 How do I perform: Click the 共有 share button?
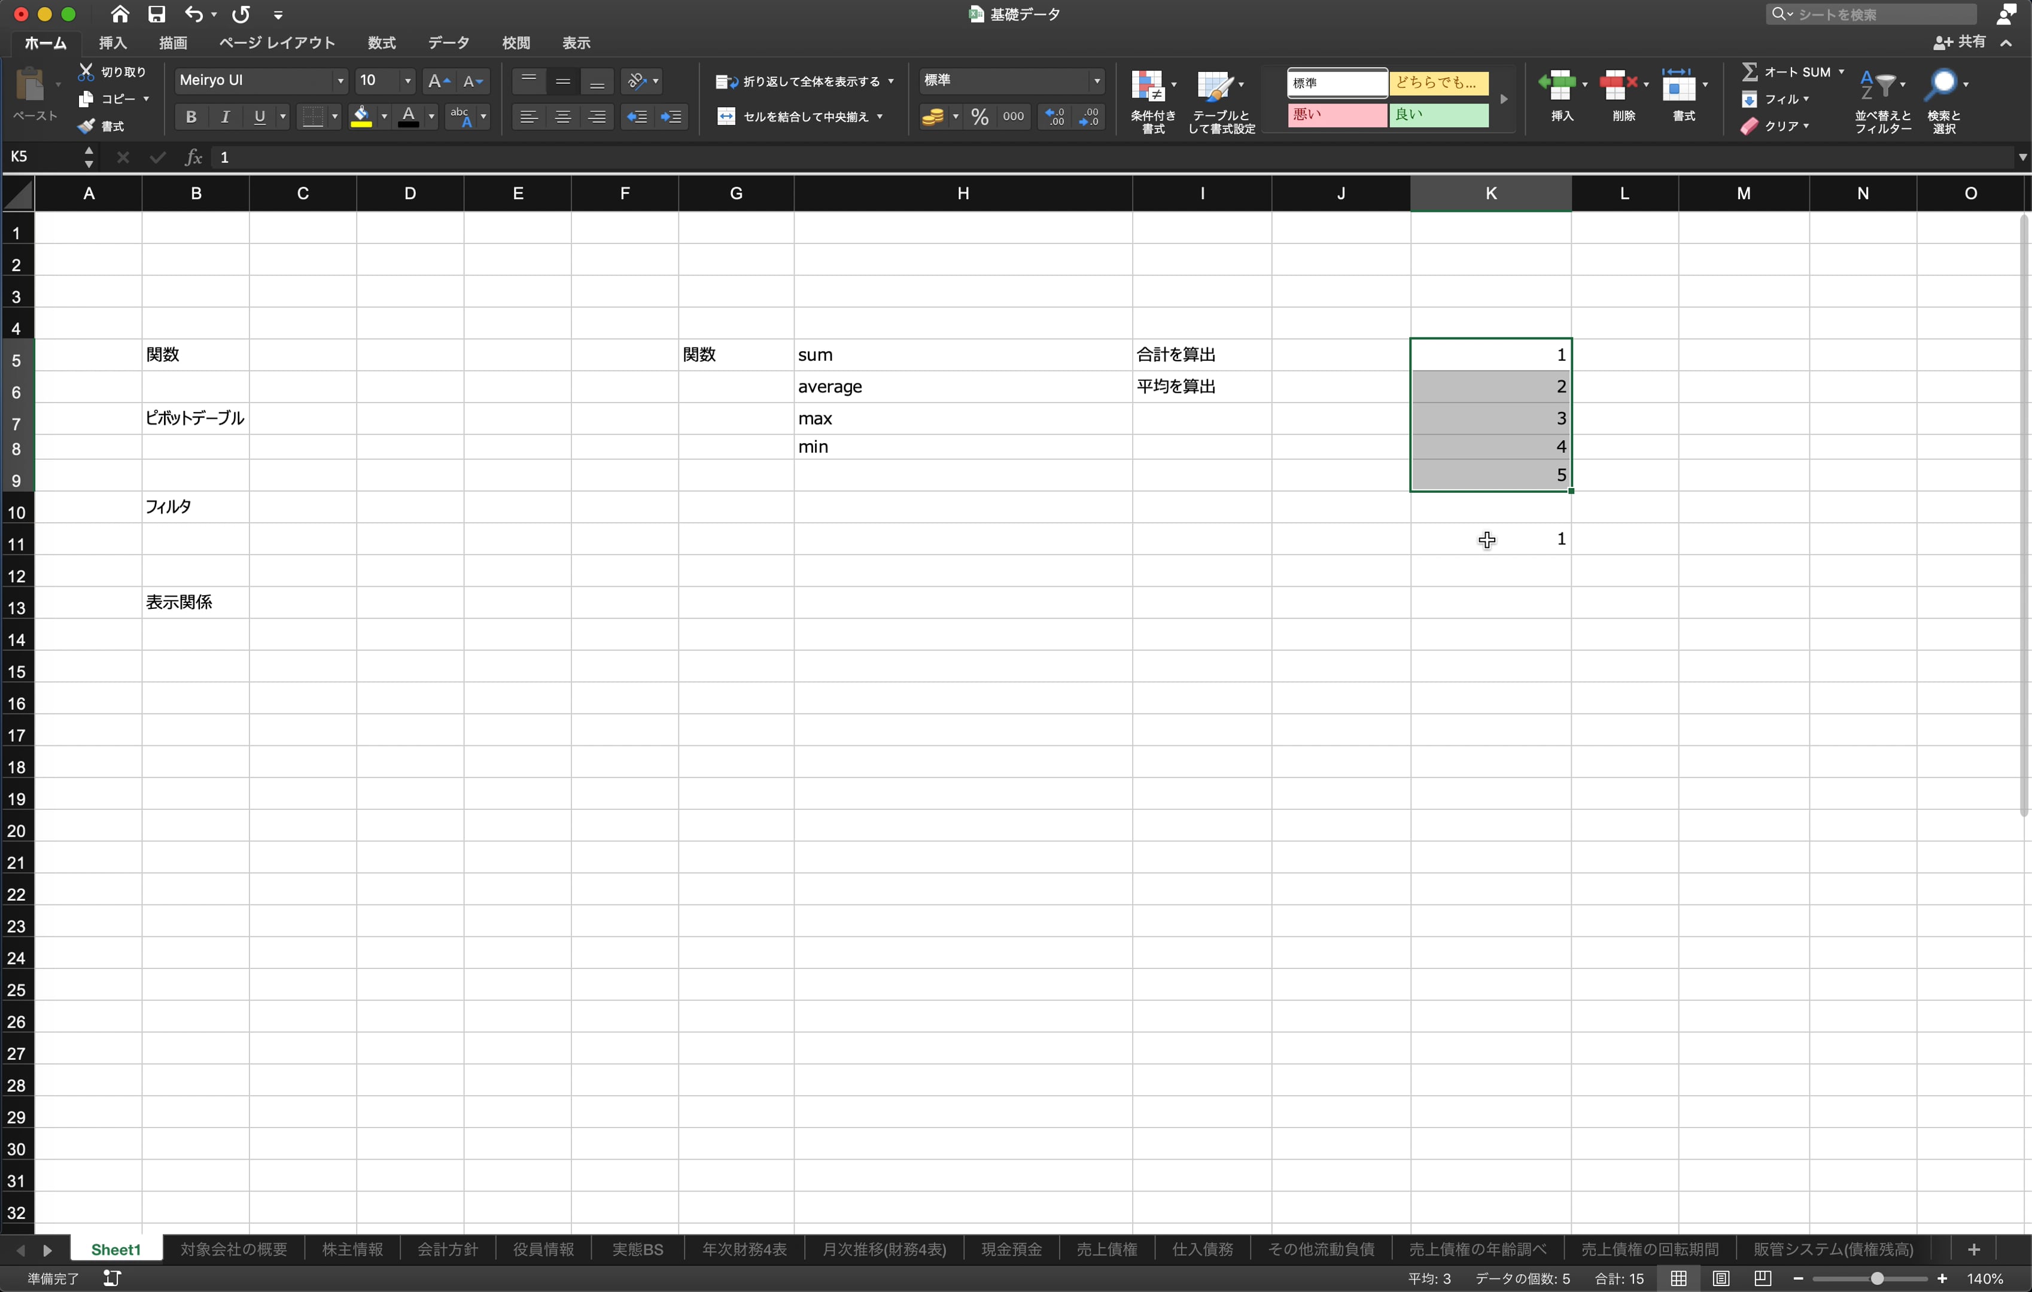point(1960,42)
